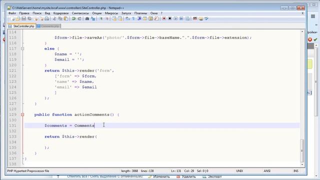Open the user defined language icon
320x180 pixels.
pos(145,19)
